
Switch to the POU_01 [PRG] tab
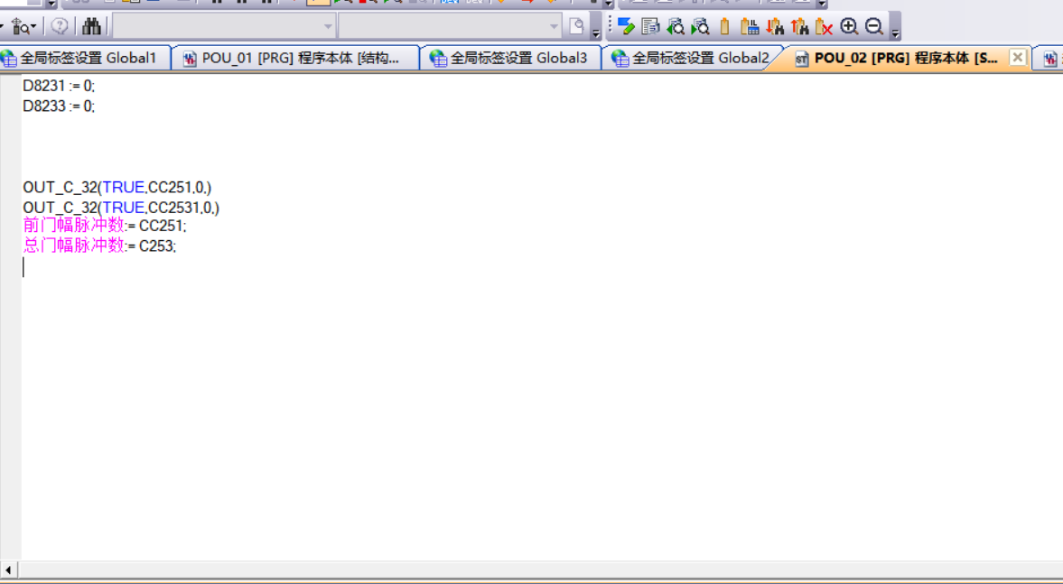(299, 59)
